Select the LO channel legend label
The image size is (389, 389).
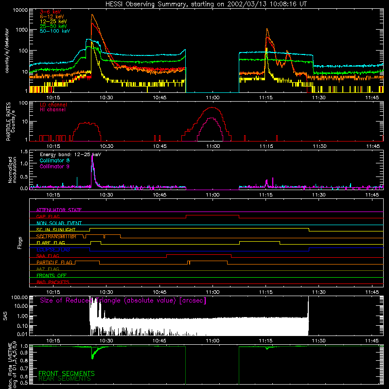(x=53, y=105)
